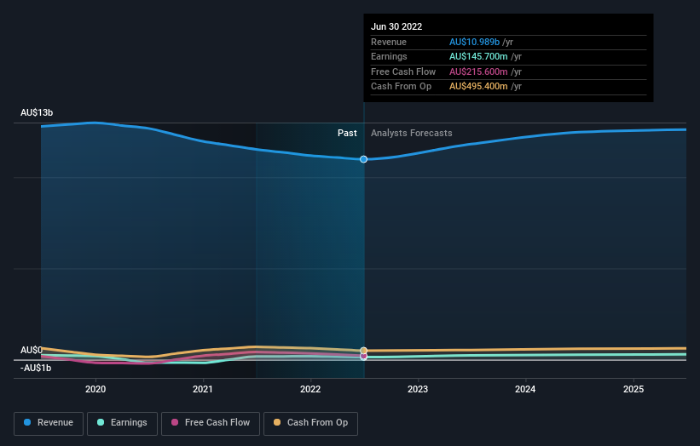This screenshot has height=446, width=700.
Task: Click the Past label on chart
Action: pos(347,133)
